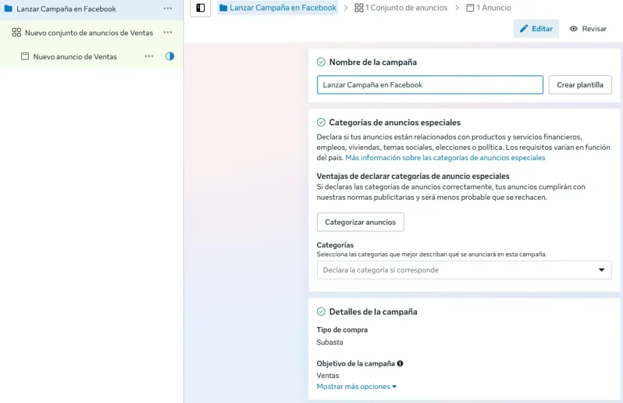Click the Subasta purchase type value
The width and height of the screenshot is (623, 403).
tap(330, 342)
